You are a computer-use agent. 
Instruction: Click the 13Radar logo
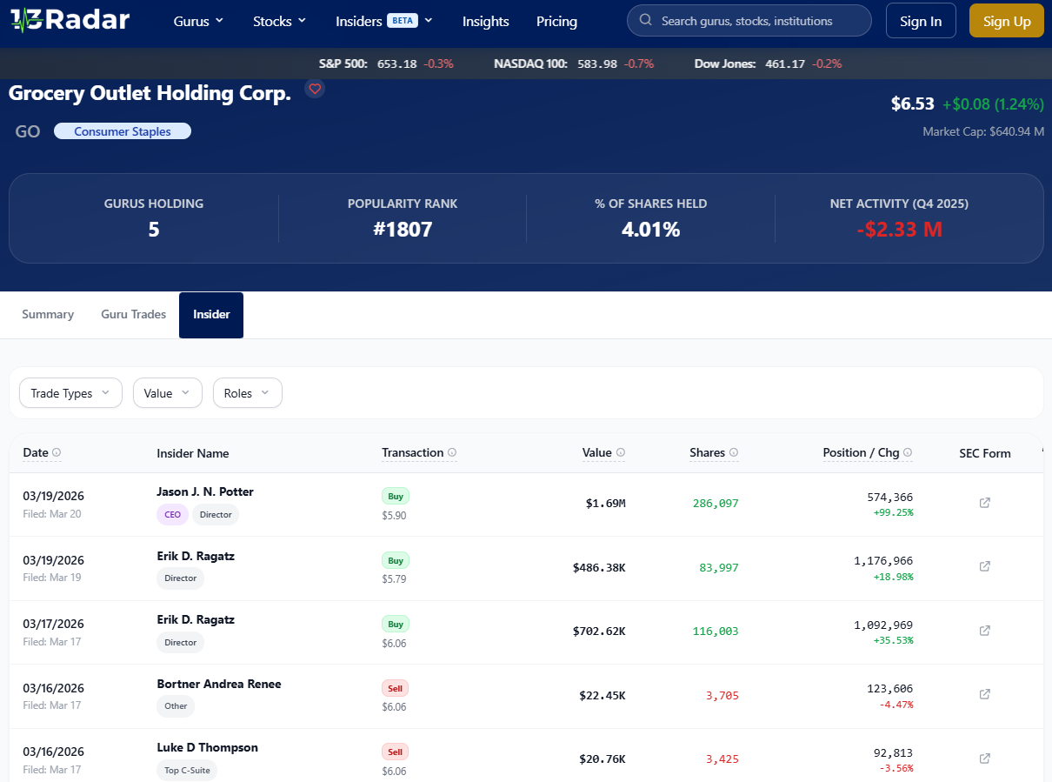pos(70,21)
